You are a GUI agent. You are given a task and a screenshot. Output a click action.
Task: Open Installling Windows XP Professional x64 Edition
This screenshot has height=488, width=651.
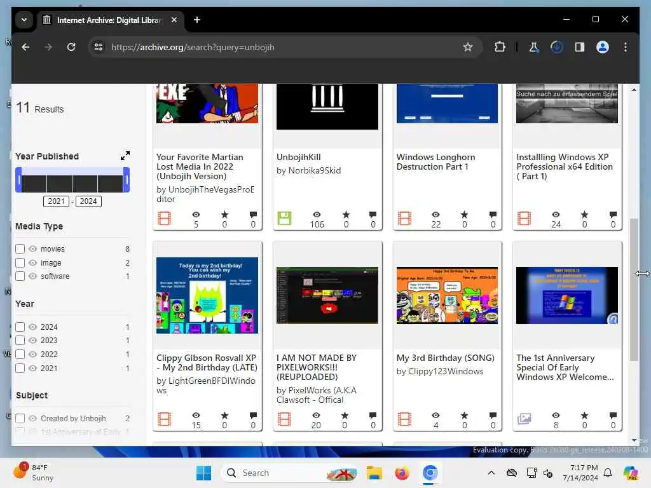(565, 166)
